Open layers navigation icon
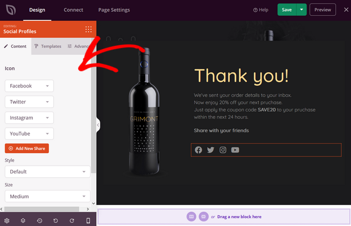Viewport: 351px width, 226px height. click(x=24, y=220)
